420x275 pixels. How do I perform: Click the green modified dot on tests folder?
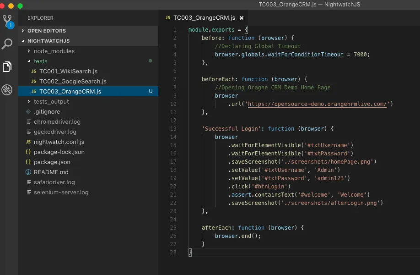pyautogui.click(x=150, y=61)
